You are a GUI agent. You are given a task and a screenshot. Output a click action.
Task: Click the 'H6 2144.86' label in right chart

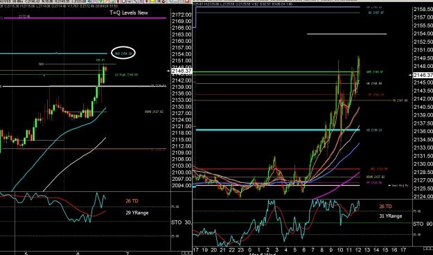pos(374,83)
